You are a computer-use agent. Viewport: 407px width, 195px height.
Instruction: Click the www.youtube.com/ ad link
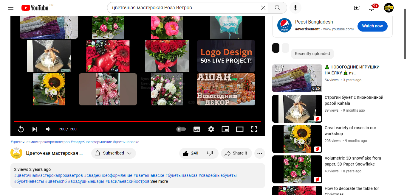(338, 29)
